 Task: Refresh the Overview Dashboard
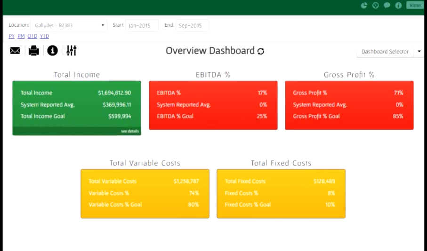[x=261, y=51]
